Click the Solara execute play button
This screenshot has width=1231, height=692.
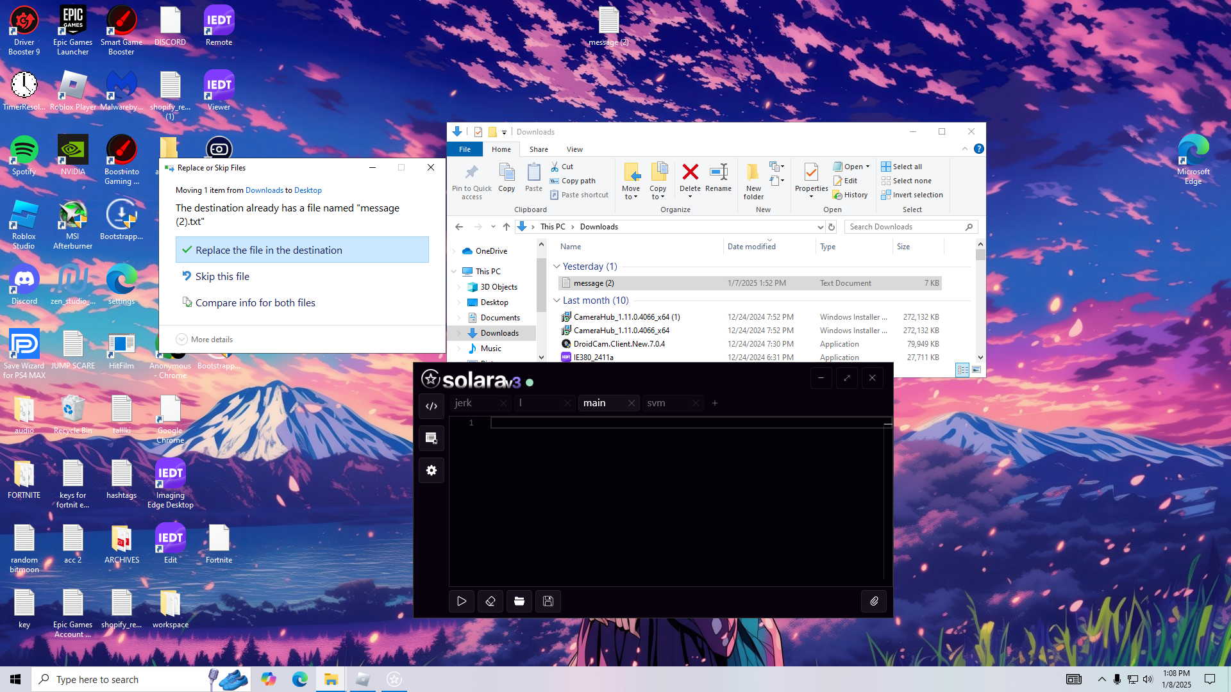coord(462,601)
